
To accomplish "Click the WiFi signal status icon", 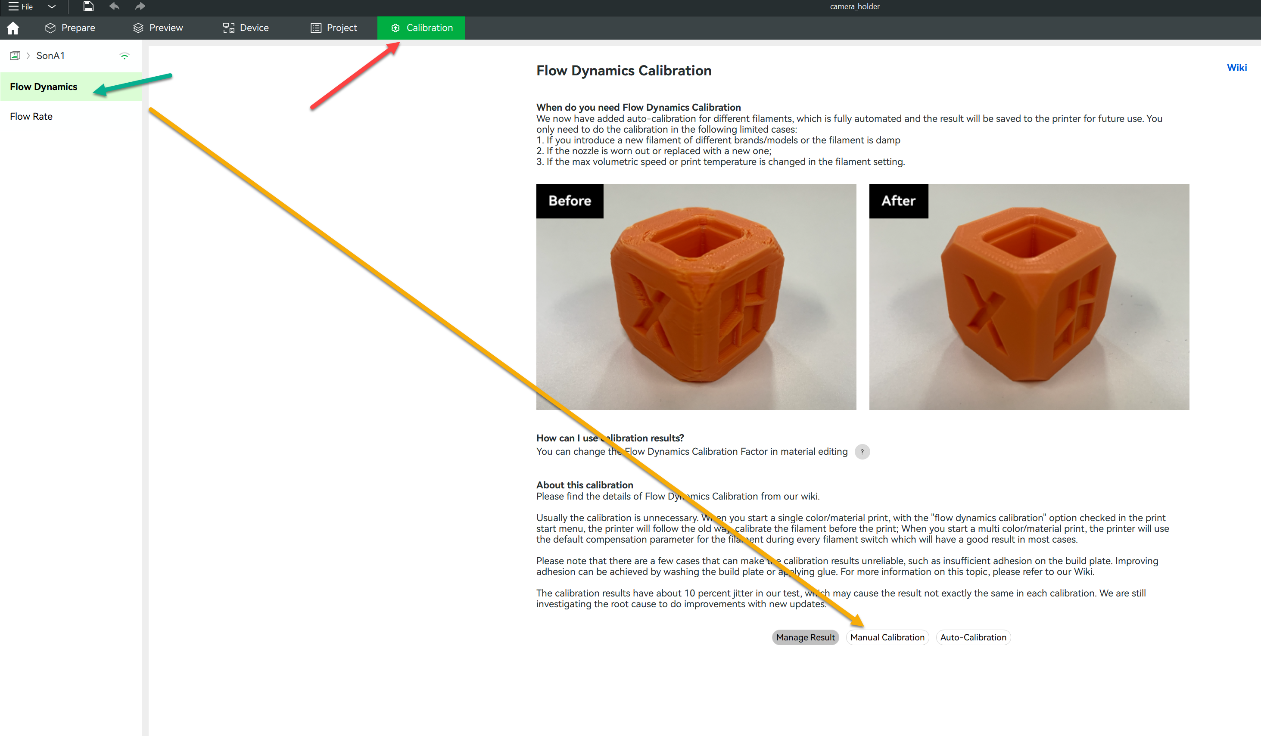I will click(x=125, y=56).
